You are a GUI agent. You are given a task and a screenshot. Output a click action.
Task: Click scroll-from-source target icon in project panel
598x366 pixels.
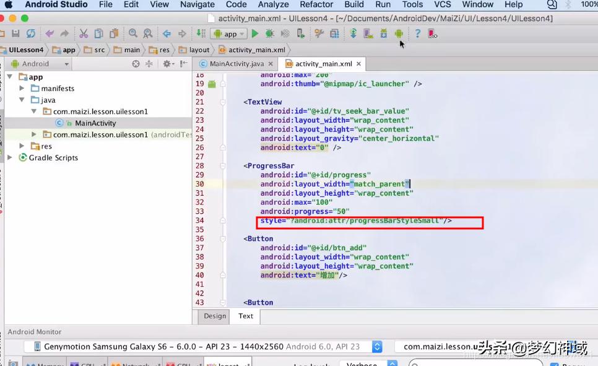pyautogui.click(x=136, y=64)
